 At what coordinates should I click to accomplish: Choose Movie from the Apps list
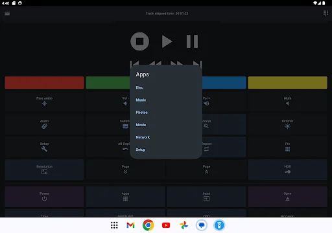166,125
